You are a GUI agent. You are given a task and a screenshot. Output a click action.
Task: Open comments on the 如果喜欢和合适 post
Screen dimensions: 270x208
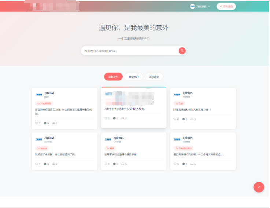pyautogui.click(x=114, y=164)
